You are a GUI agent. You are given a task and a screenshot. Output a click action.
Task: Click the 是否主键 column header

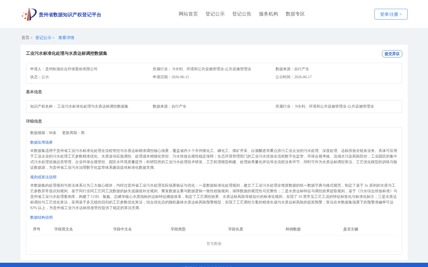tap(351, 229)
